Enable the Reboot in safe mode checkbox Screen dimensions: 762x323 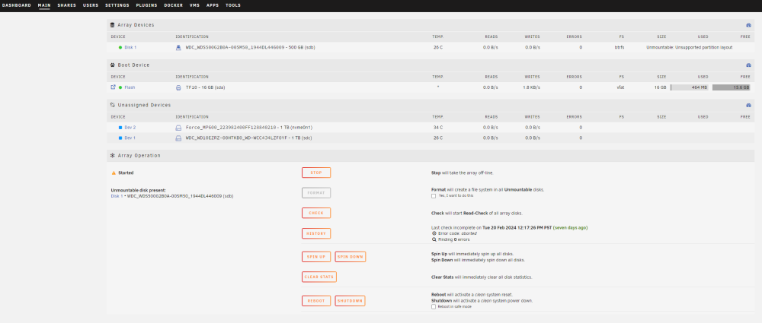[x=434, y=307]
